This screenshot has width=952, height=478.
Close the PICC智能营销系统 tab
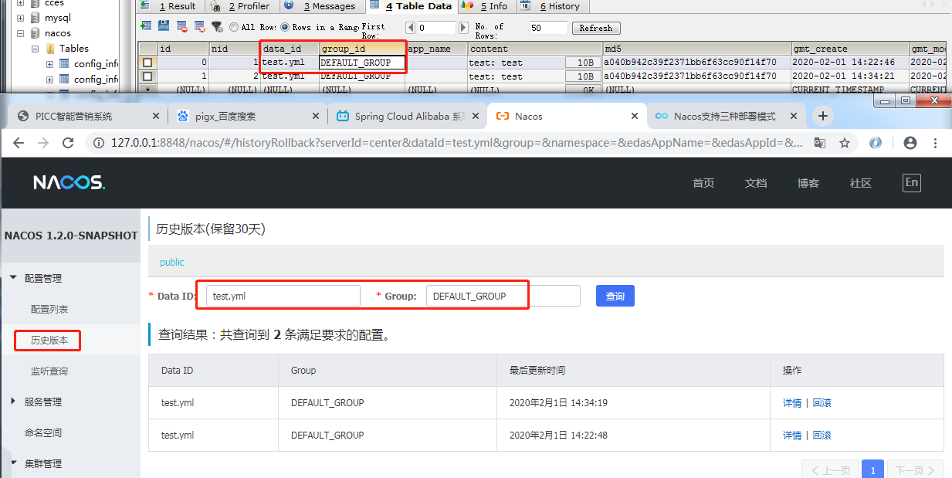click(156, 116)
